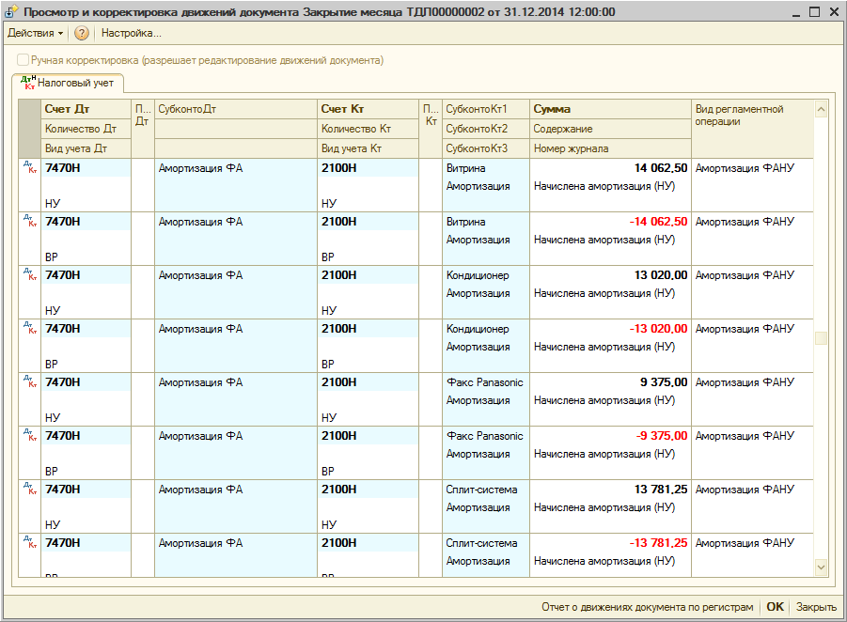
Task: Toggle the Ручная корректировка checkbox
Action: point(23,60)
